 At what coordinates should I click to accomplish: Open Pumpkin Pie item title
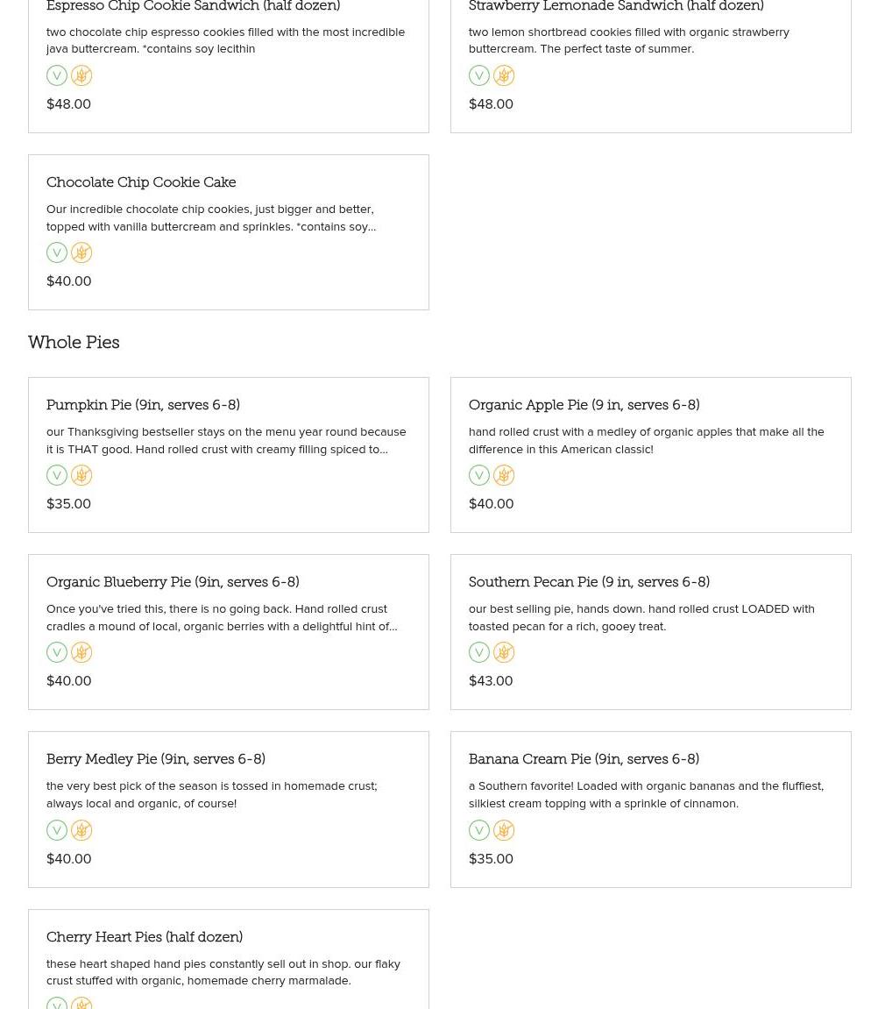click(143, 405)
